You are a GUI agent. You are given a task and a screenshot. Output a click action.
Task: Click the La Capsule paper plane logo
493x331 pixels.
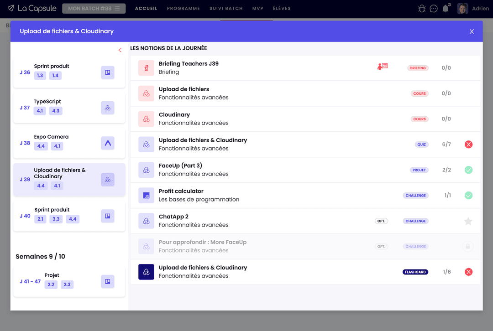pyautogui.click(x=11, y=8)
